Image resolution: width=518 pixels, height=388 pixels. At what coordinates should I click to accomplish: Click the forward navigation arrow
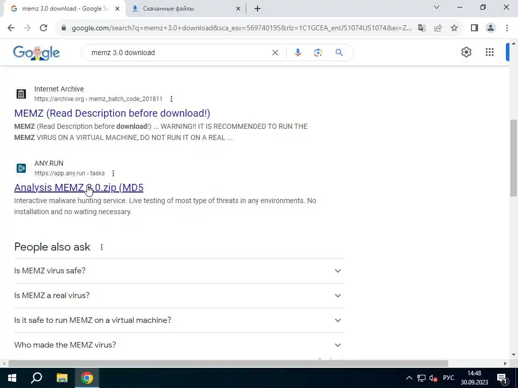point(27,28)
